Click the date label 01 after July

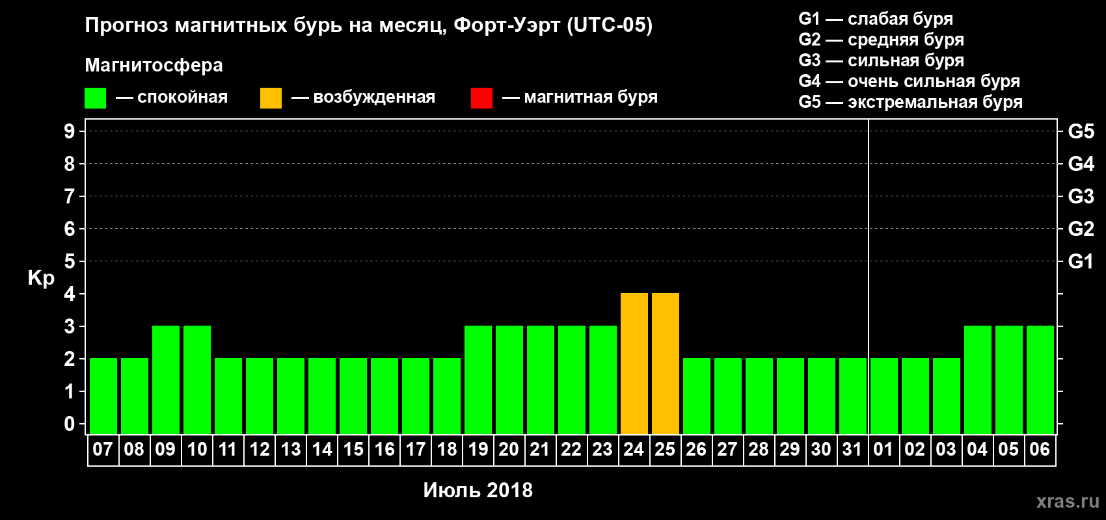coord(883,449)
